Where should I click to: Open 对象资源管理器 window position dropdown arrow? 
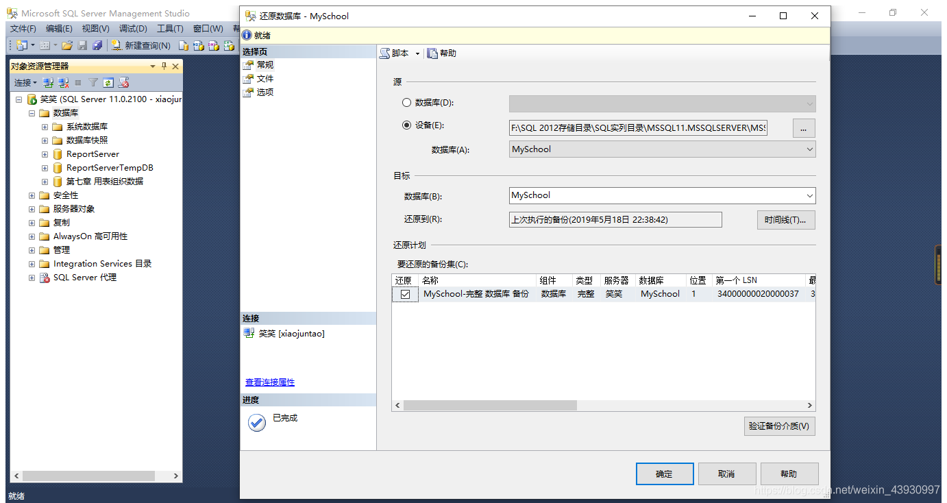click(x=153, y=66)
